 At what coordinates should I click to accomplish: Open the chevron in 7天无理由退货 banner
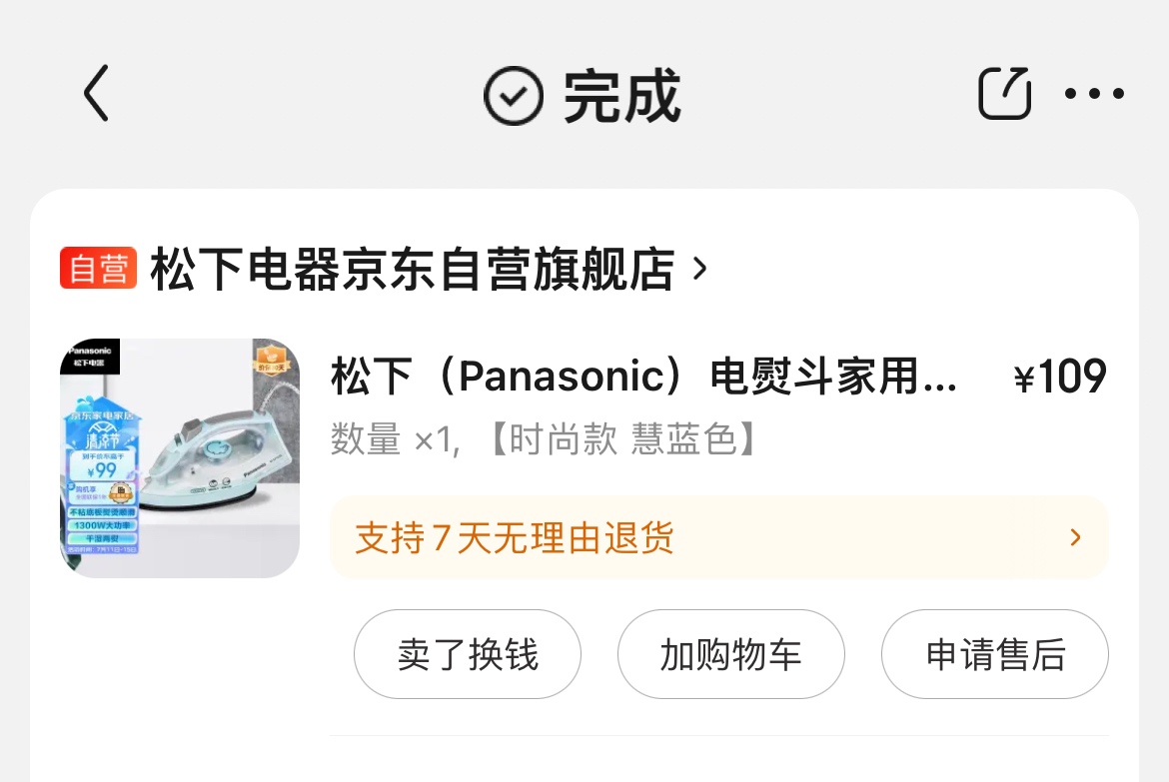point(1075,537)
